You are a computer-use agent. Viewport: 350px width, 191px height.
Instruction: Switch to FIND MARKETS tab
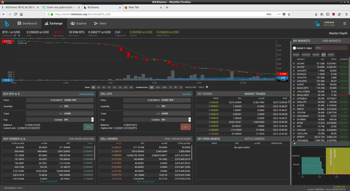coord(331,41)
